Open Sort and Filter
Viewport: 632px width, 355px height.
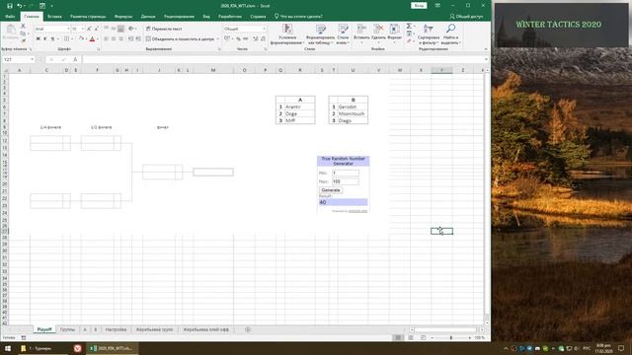(x=428, y=35)
